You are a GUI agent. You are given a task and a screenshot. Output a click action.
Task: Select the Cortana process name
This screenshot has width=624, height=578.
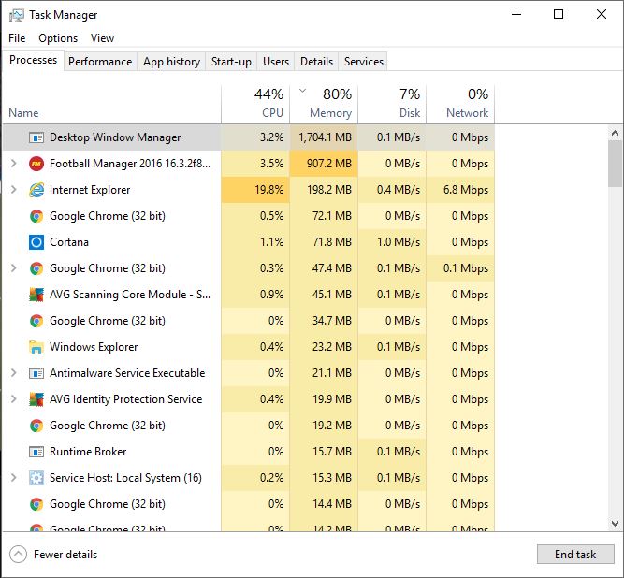69,242
